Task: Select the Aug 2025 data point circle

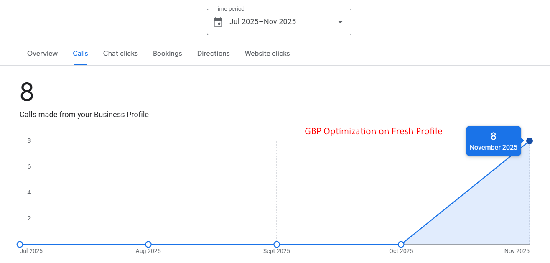Action: [148, 244]
